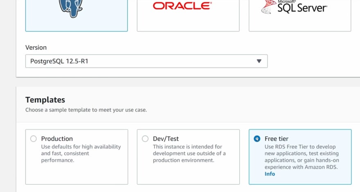This screenshot has width=360, height=192.
Task: Click "Choose a sample template" description text
Action: (86, 110)
